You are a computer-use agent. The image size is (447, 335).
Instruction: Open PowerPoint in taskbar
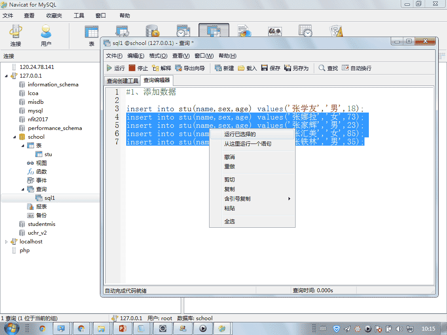coord(122,329)
